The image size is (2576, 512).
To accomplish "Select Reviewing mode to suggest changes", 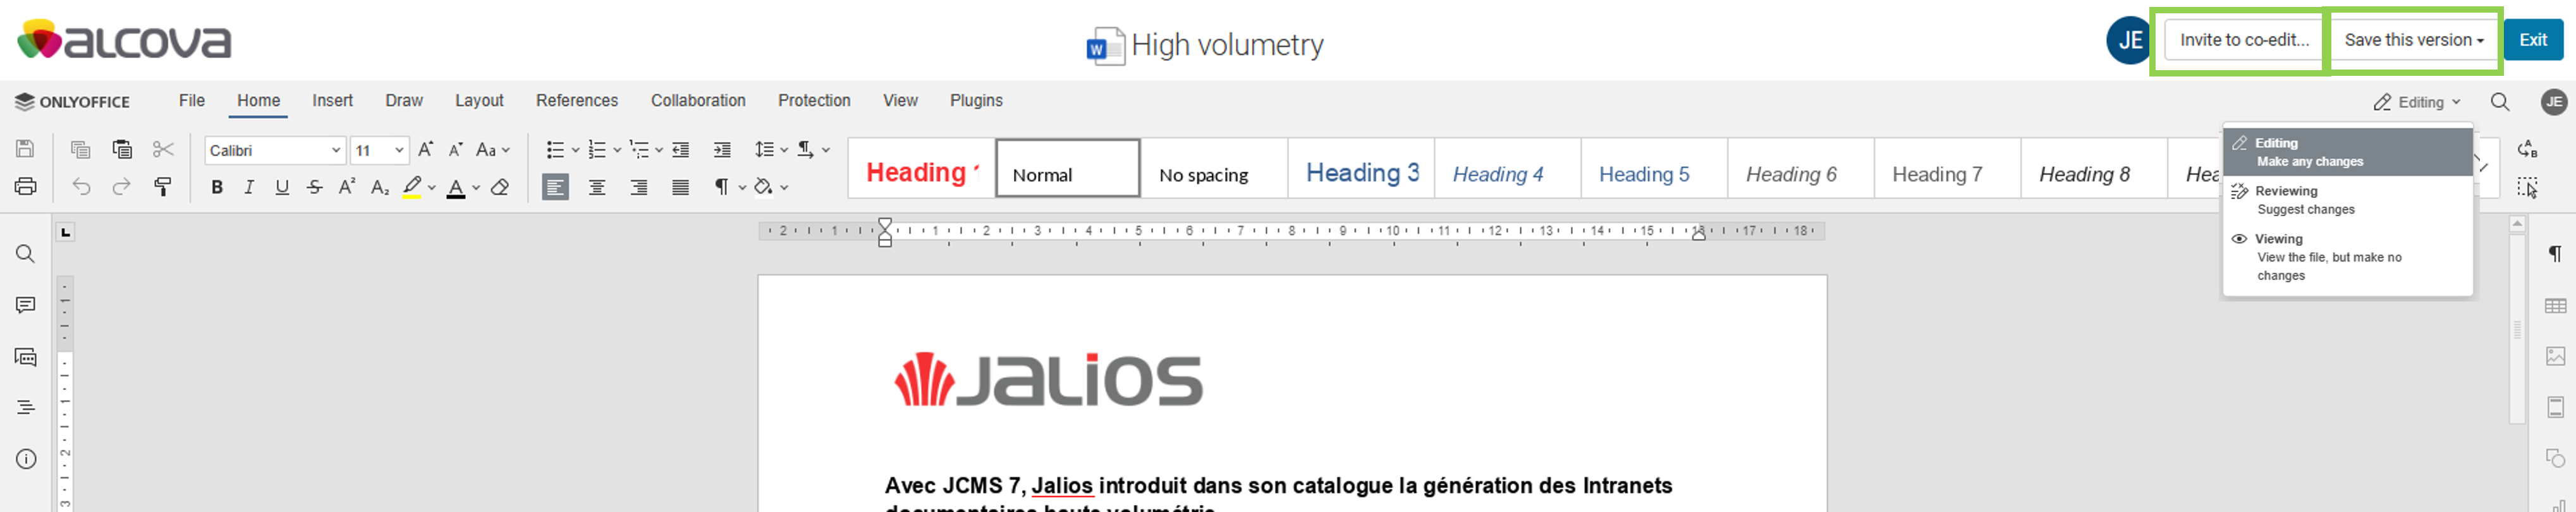I will (2348, 200).
